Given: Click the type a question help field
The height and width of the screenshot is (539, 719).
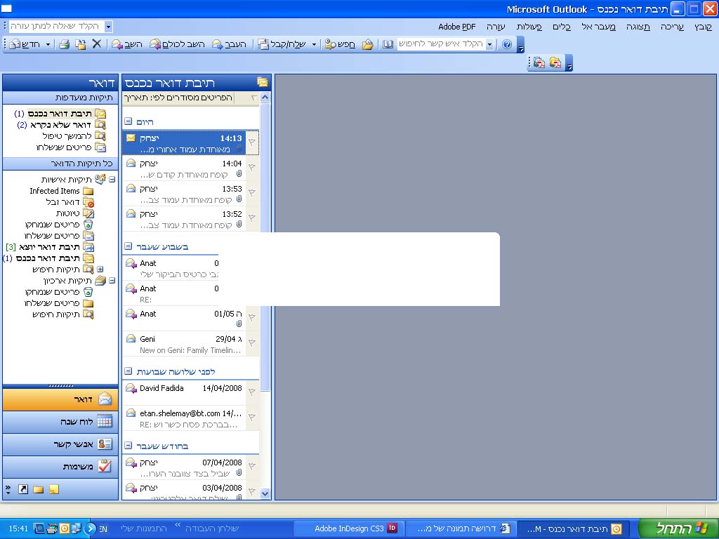Looking at the screenshot, I should point(56,26).
